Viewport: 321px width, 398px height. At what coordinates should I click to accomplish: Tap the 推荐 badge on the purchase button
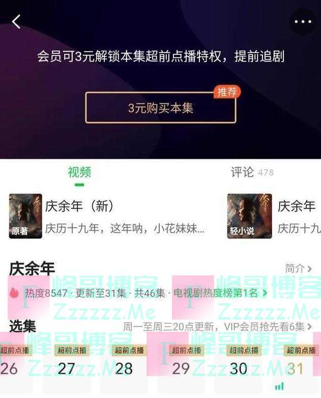click(x=226, y=92)
